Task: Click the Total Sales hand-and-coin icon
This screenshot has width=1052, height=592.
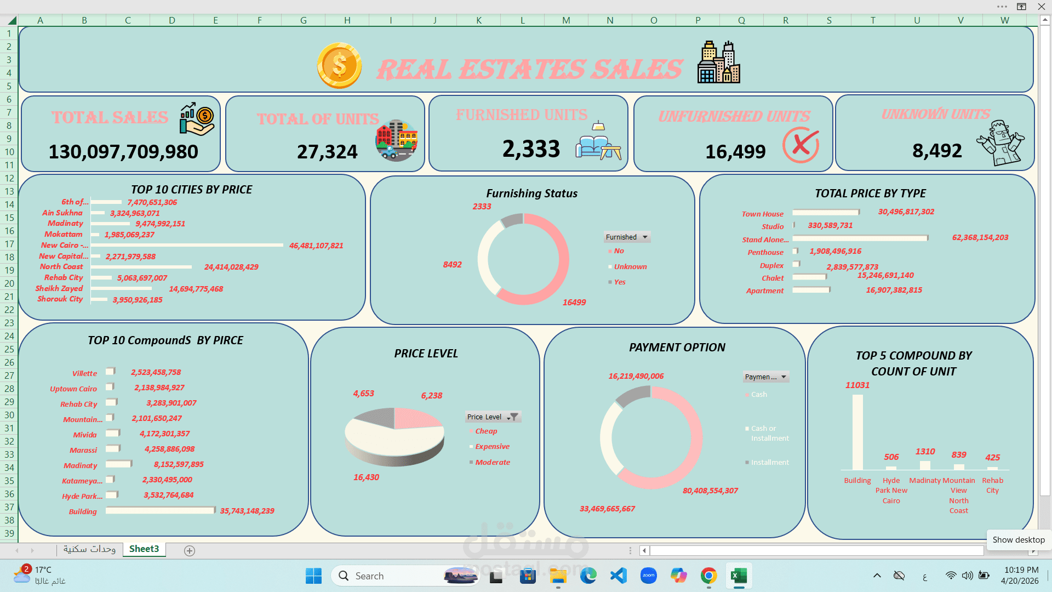Action: [x=196, y=119]
